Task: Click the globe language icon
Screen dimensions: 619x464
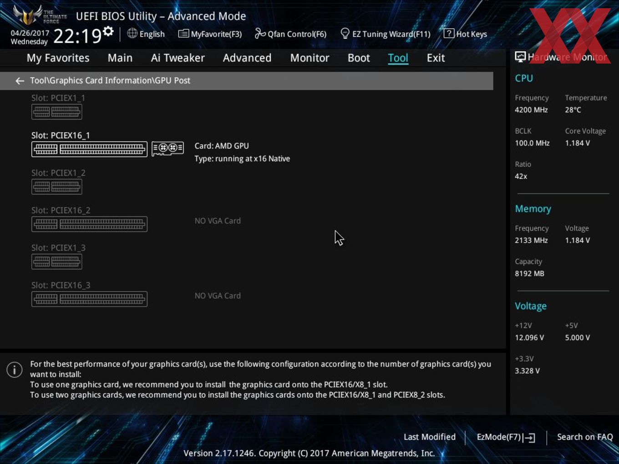Action: pos(132,33)
